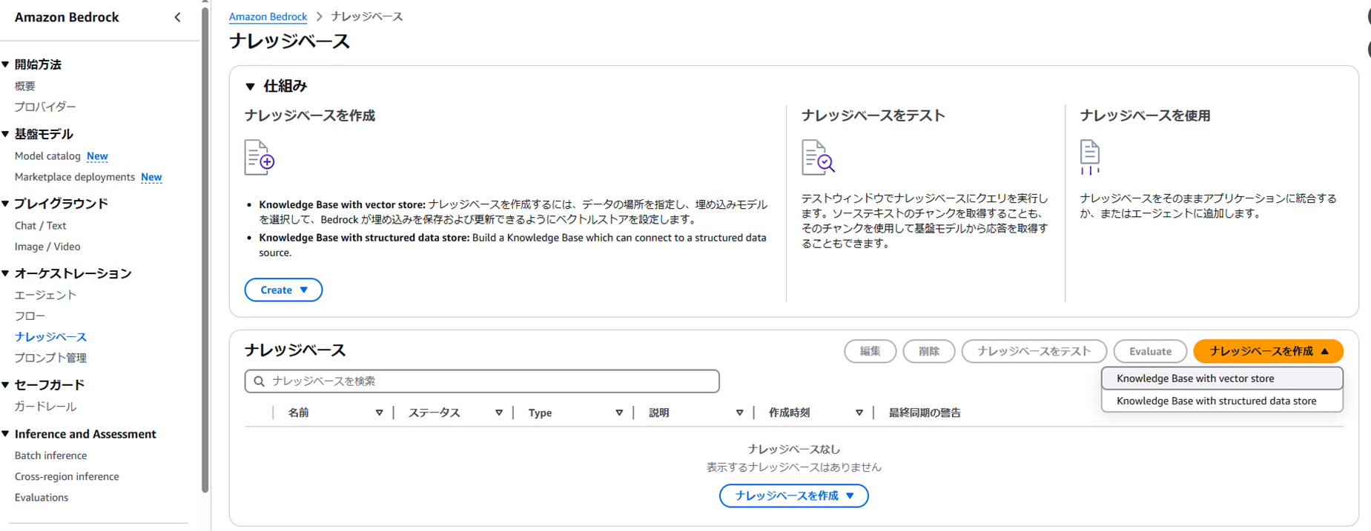This screenshot has width=1371, height=531.
Task: Click New badge beside Marketplace deployments
Action: (151, 176)
